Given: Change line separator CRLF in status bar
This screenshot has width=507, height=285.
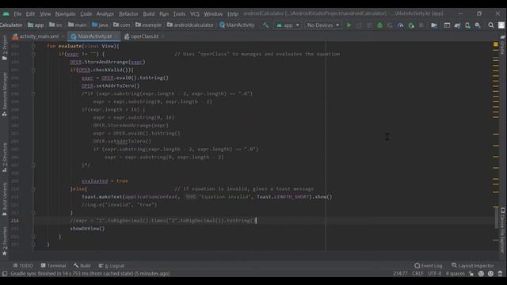Looking at the screenshot, I should (x=417, y=274).
